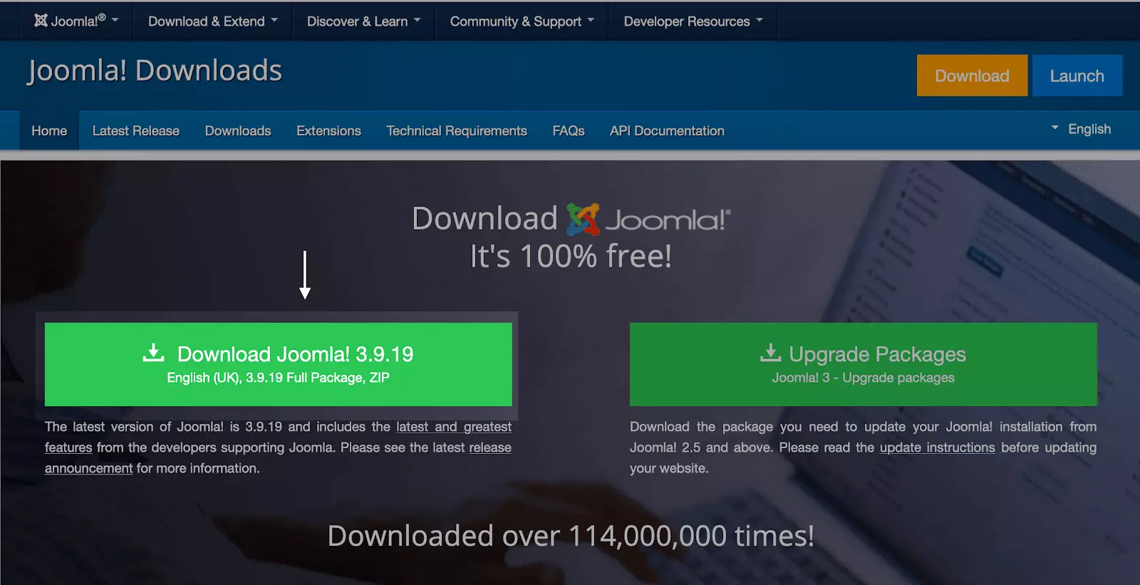Follow the update instructions link
Screen dimensions: 1140x585
[x=937, y=447]
